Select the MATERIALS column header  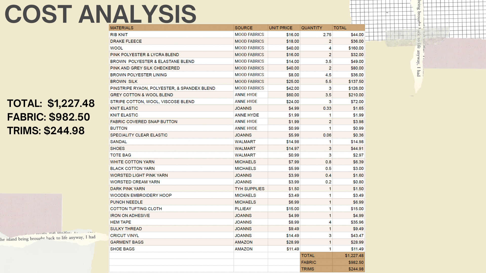pyautogui.click(x=171, y=28)
